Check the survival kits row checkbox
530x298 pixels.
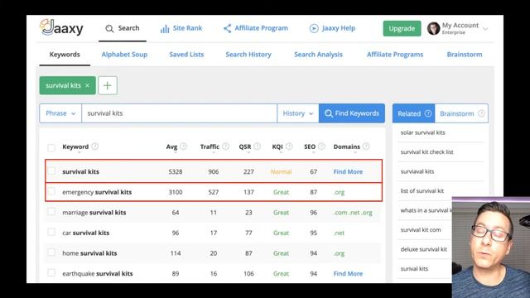tap(51, 171)
